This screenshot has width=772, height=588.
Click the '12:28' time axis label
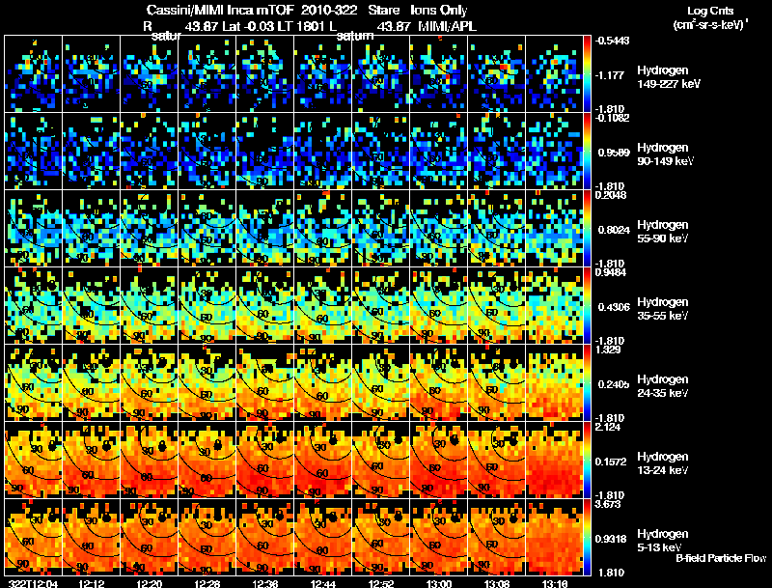click(x=207, y=583)
